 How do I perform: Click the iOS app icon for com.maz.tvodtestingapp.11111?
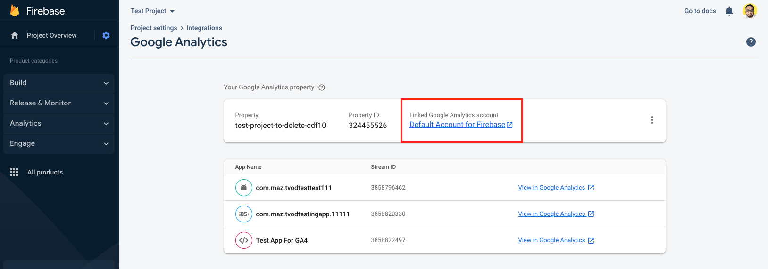click(x=243, y=214)
